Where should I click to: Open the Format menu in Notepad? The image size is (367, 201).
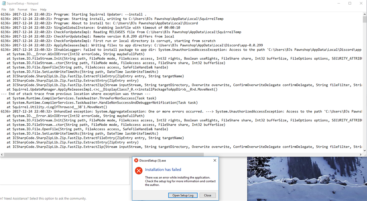[x=22, y=10]
